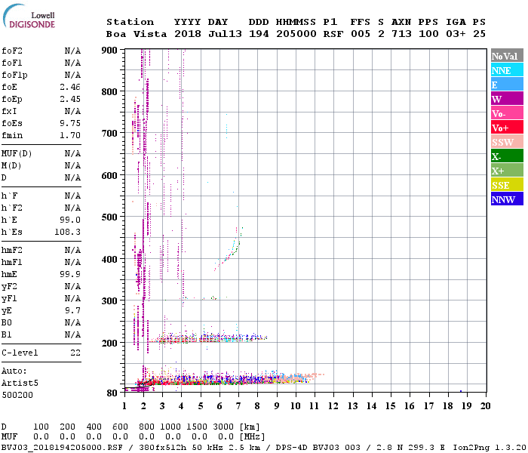528x453 pixels.
Task: Click the 205000 time value in header
Action: coord(296,34)
